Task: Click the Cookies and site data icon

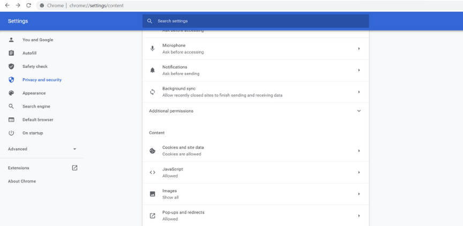Action: [152, 151]
